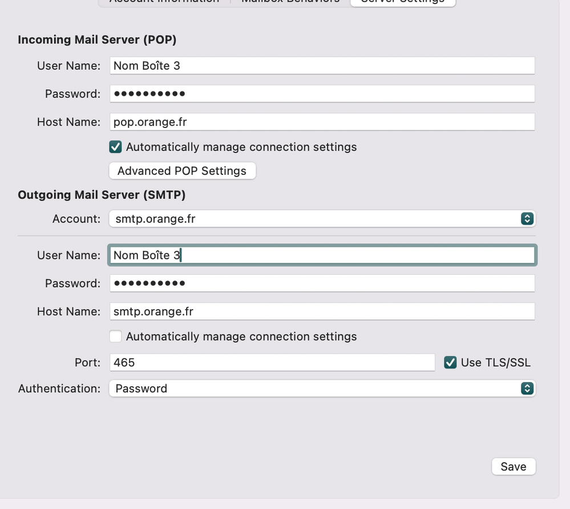Click the pop.orange.fr Host Name field
Viewport: 570px width, 509px height.
pyautogui.click(x=322, y=122)
